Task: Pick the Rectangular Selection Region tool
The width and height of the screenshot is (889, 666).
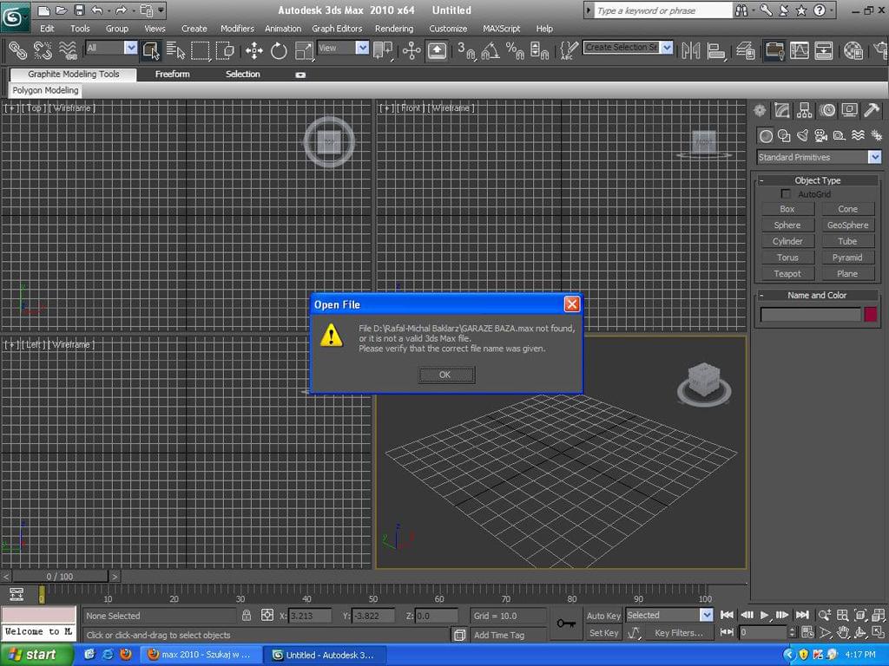Action: pos(201,51)
